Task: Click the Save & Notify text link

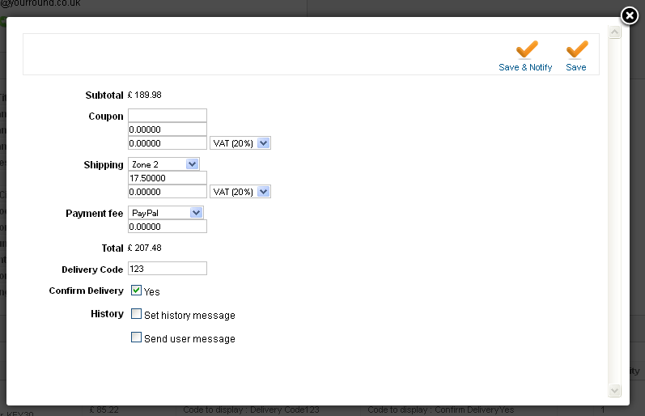Action: point(525,67)
